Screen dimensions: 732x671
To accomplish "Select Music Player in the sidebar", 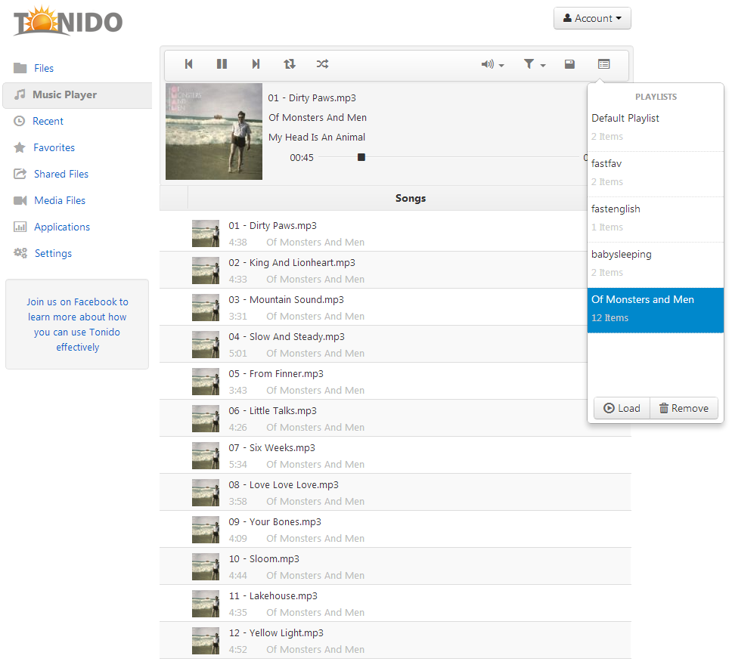I will [77, 94].
